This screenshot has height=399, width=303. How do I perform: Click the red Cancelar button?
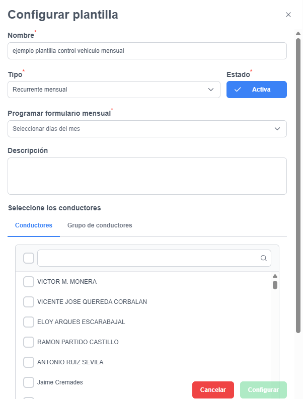[213, 390]
